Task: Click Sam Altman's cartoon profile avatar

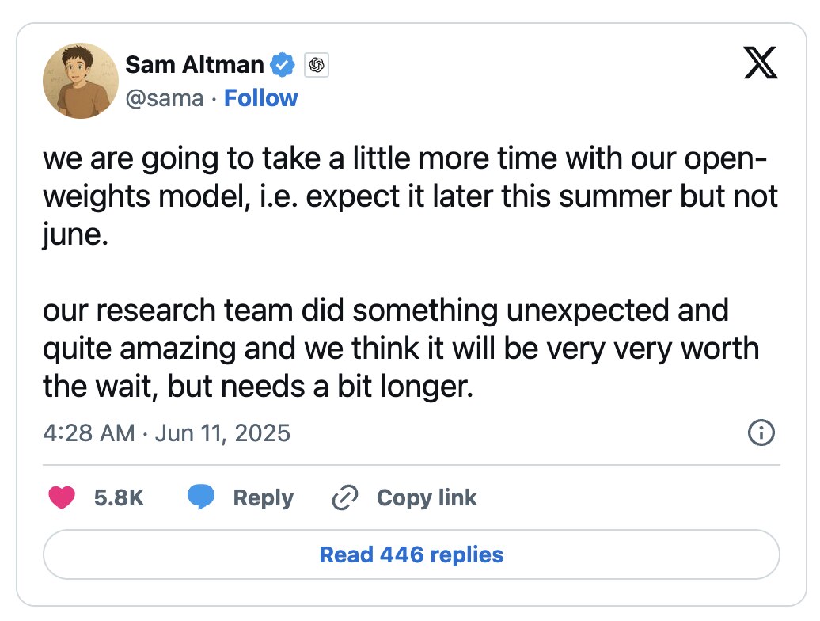Action: click(80, 81)
